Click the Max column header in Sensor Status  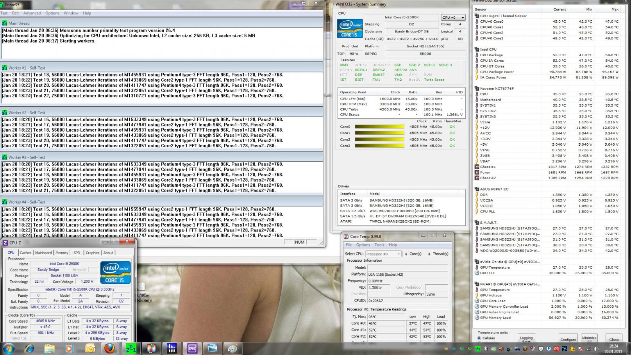click(x=615, y=9)
